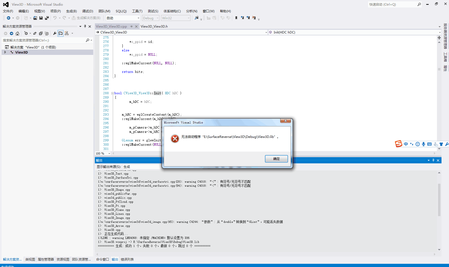Open 文件(F) menu
The width and height of the screenshot is (449, 267).
(x=8, y=11)
